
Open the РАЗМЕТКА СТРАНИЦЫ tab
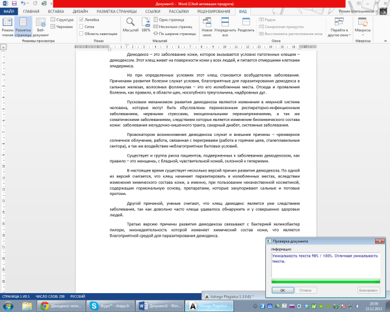pos(116,12)
